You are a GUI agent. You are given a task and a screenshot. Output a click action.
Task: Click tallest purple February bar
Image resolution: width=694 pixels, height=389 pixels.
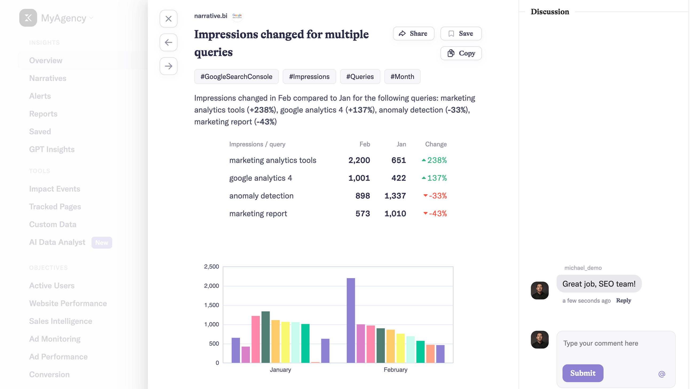tap(350, 320)
